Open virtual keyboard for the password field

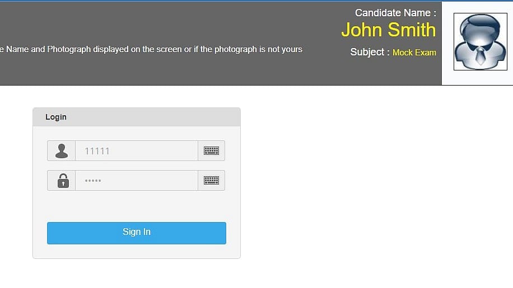pos(211,181)
